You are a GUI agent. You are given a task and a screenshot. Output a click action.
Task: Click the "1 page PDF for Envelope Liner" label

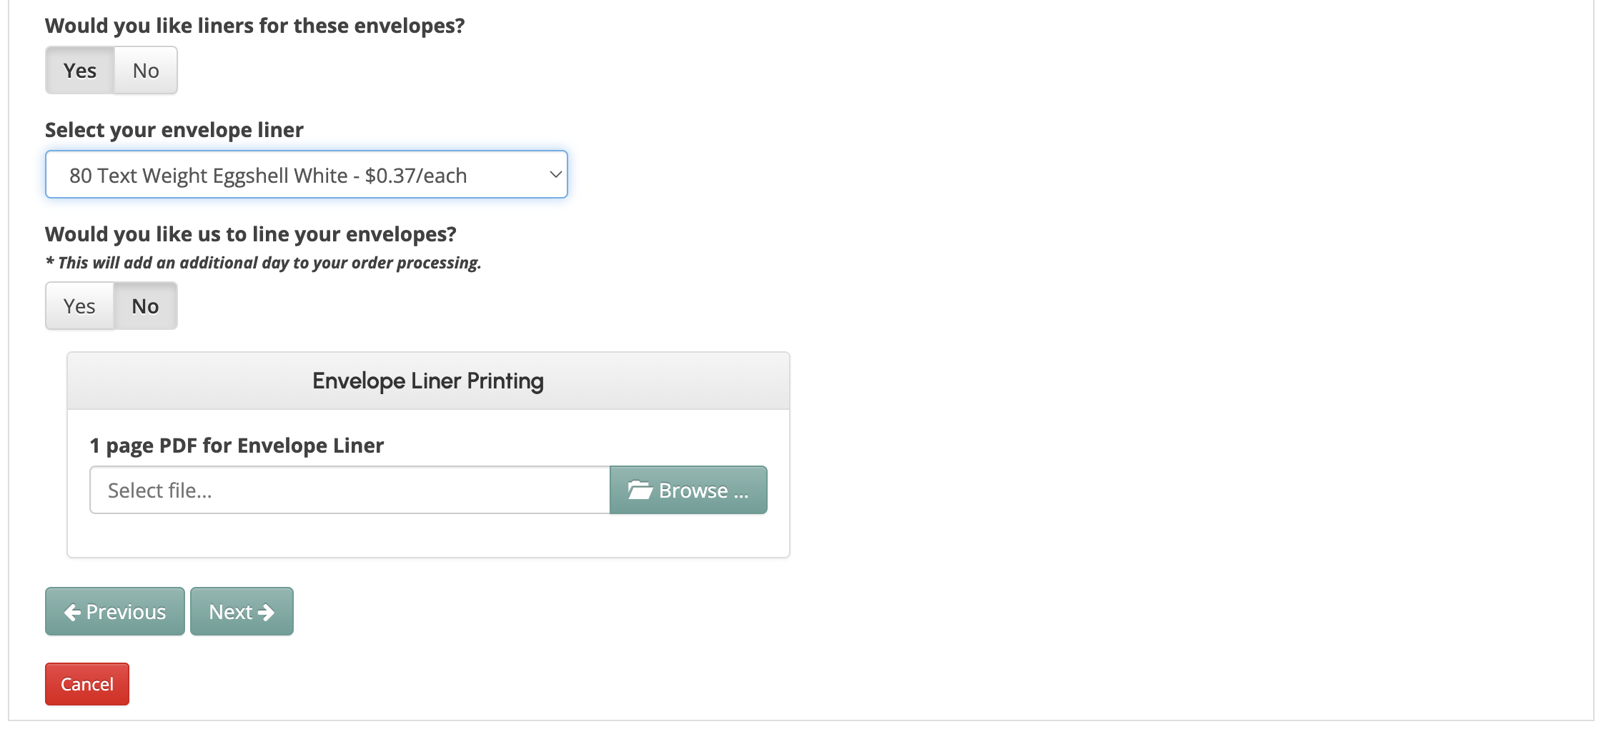[x=237, y=446]
